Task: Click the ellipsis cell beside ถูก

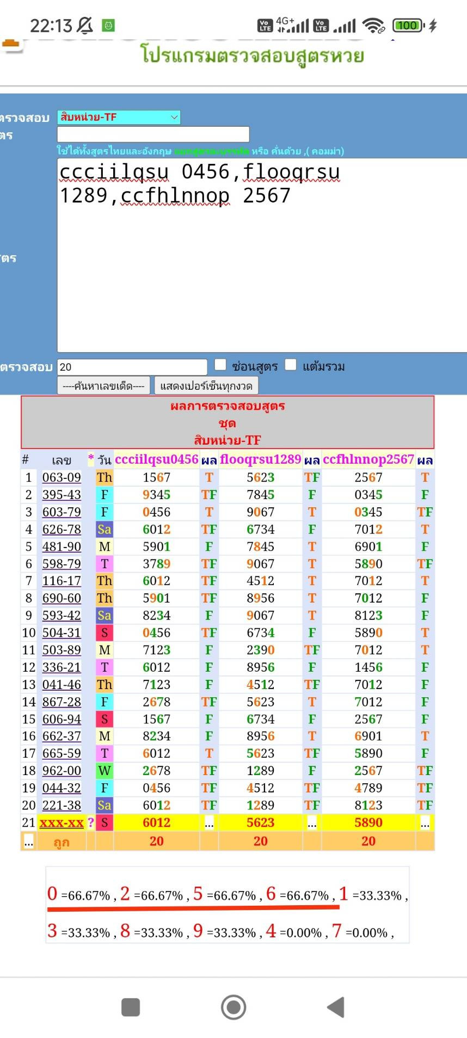Action: pyautogui.click(x=28, y=842)
